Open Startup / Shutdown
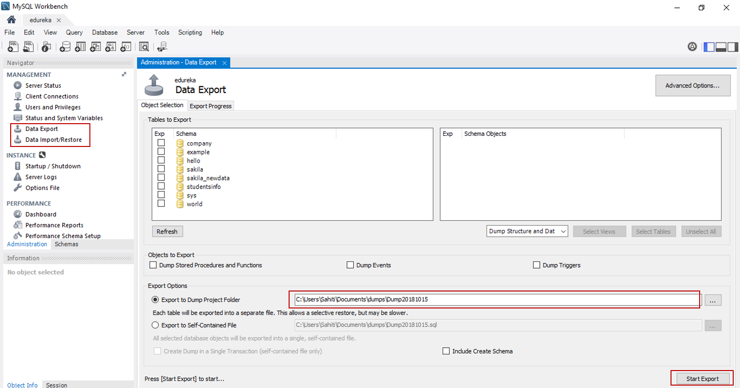Screen dimensions: 740x388 point(52,166)
